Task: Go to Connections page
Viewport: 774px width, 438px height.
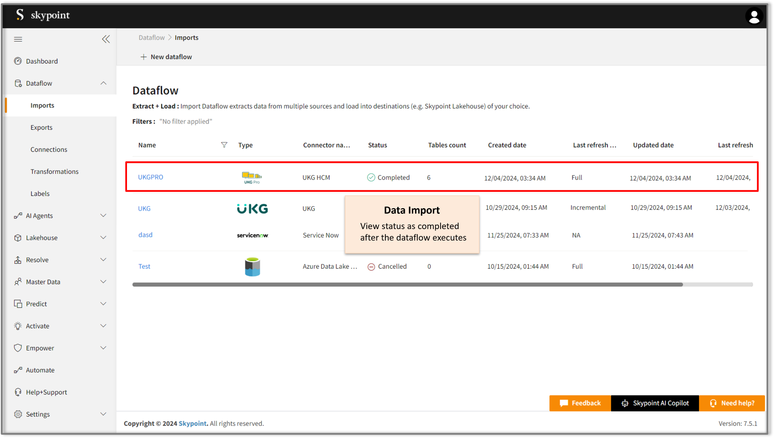Action: [x=49, y=149]
